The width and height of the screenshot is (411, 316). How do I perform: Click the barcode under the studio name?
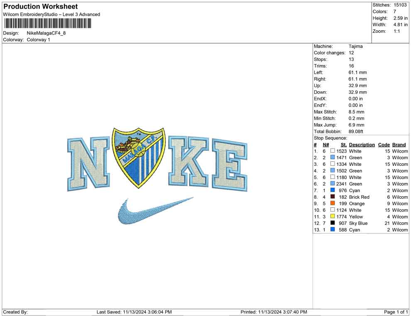pos(47,23)
